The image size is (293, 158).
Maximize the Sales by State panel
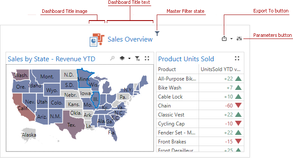coord(147,58)
